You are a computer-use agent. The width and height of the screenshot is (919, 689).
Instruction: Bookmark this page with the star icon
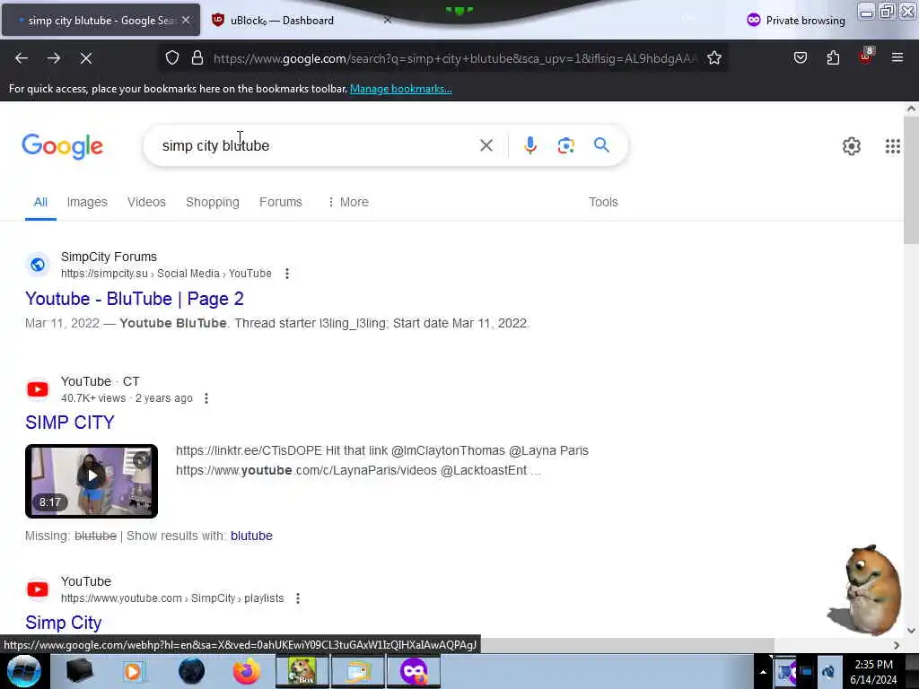[x=713, y=58]
